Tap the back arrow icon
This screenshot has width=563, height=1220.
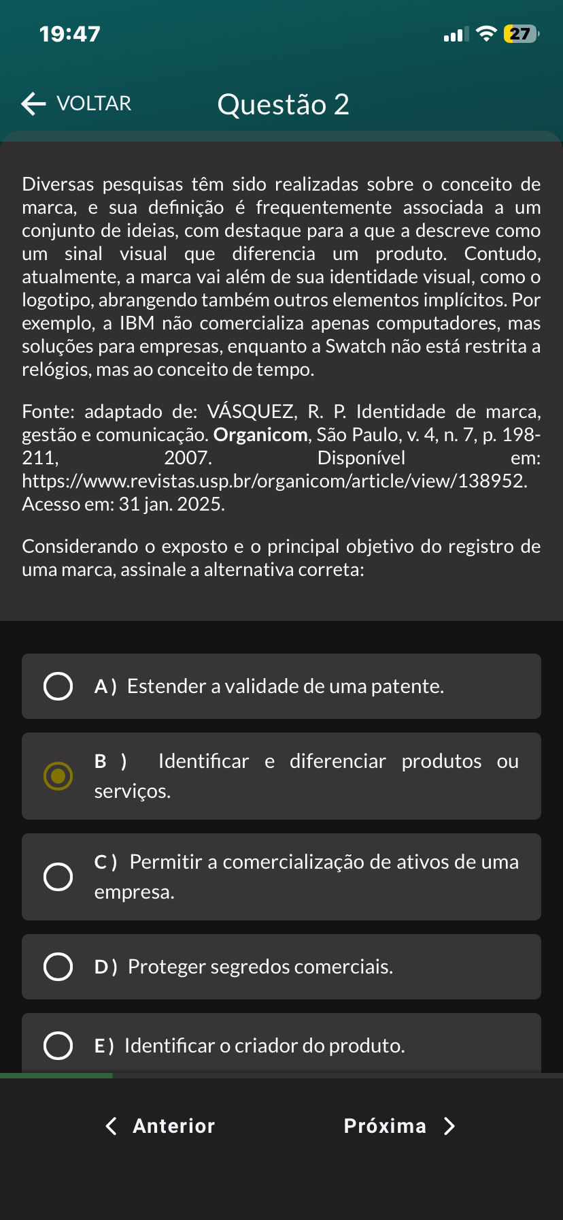tap(33, 103)
